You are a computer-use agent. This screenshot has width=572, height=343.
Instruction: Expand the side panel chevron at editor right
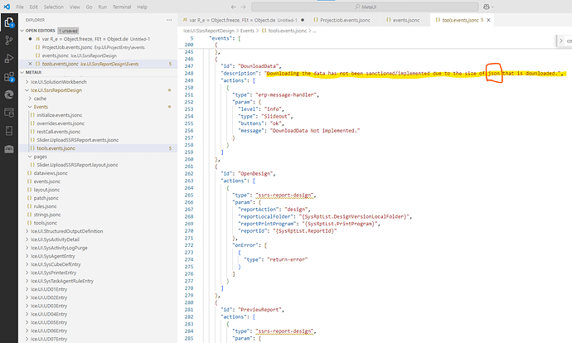(561, 41)
